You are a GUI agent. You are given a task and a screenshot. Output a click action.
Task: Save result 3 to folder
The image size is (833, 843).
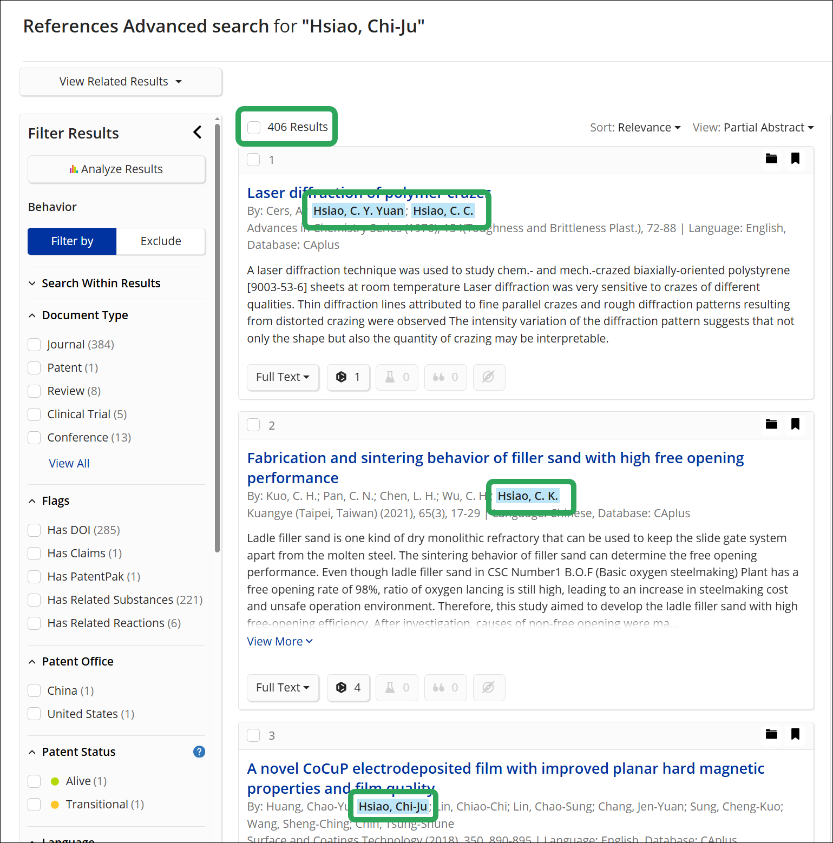click(x=771, y=734)
